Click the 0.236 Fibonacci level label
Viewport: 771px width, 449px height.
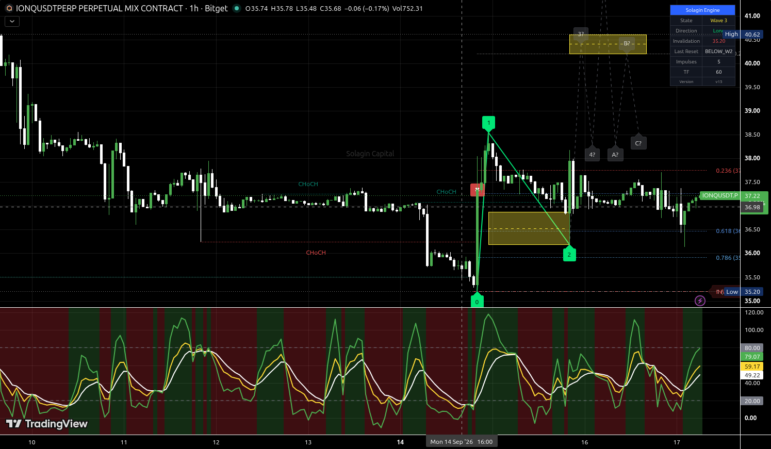[728, 171]
